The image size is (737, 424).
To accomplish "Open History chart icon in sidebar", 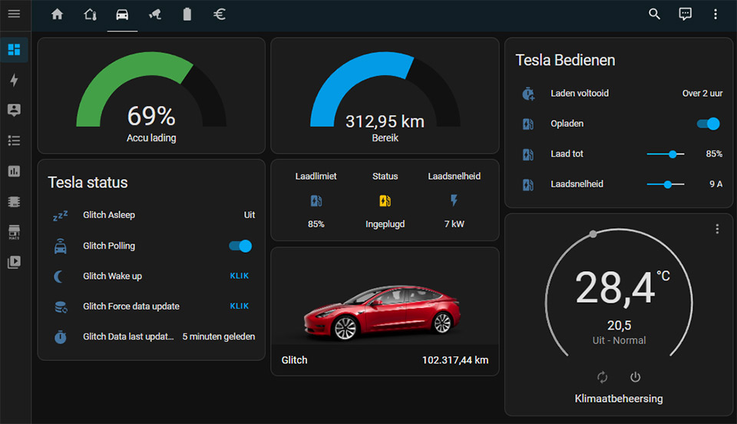I will click(x=14, y=171).
